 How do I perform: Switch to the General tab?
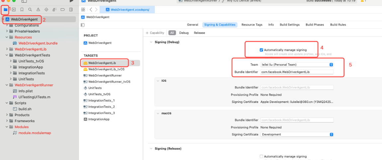192,25
